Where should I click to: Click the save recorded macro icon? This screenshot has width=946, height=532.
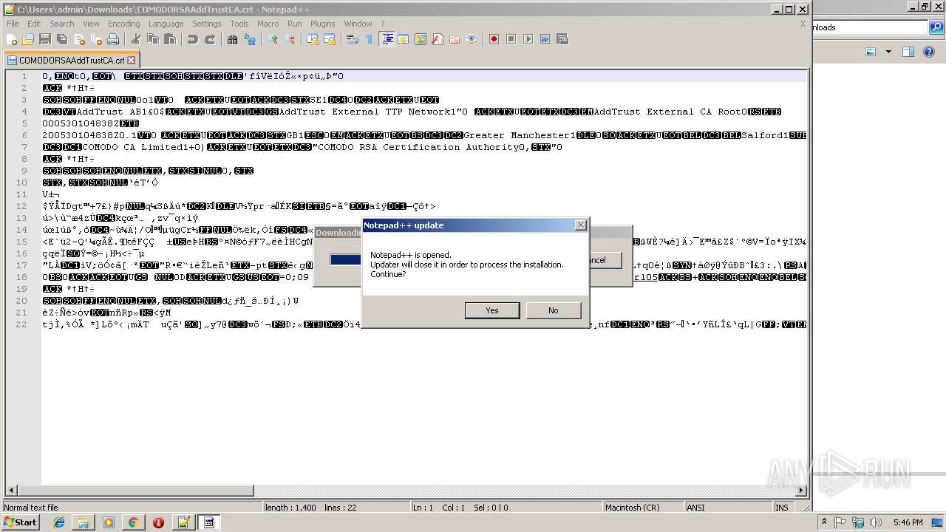pos(562,39)
